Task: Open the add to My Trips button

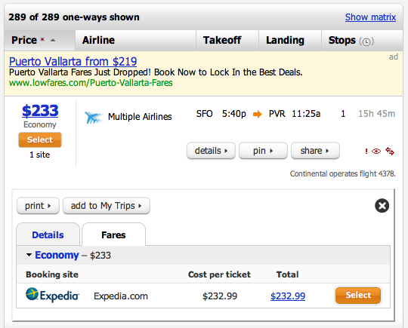Action: tap(107, 206)
